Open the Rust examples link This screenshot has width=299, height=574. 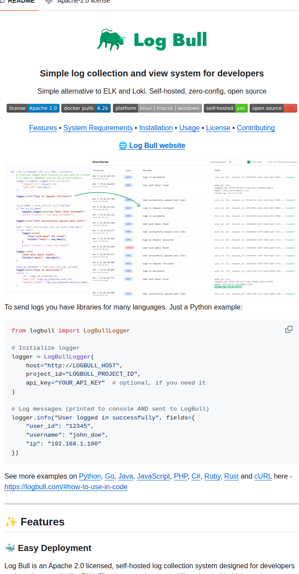coord(232,476)
